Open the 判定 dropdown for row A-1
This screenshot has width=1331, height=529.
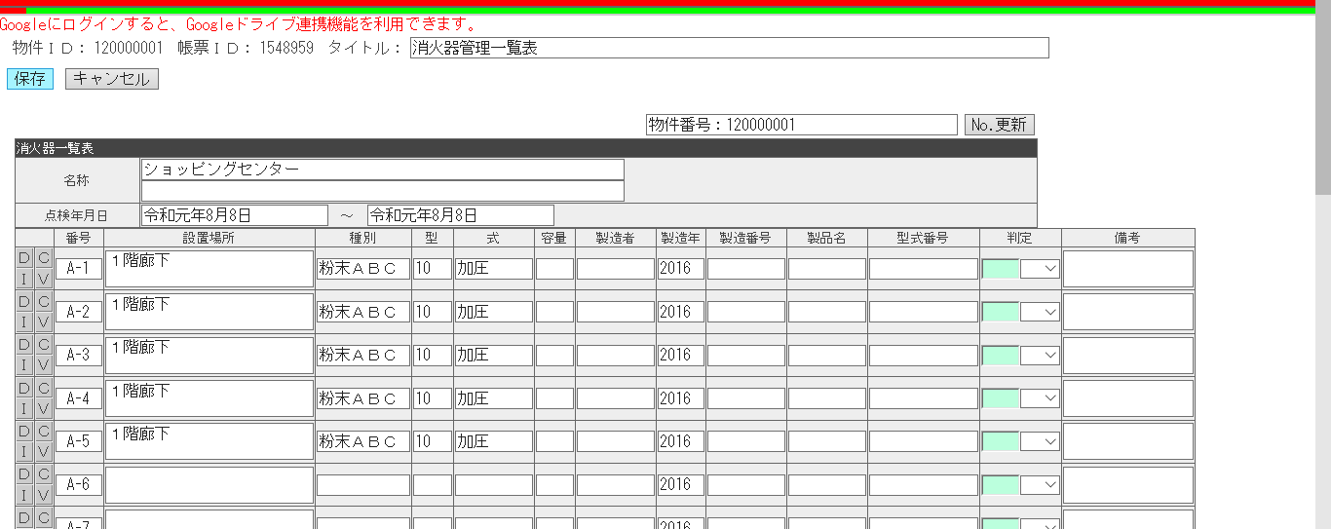coord(1040,269)
